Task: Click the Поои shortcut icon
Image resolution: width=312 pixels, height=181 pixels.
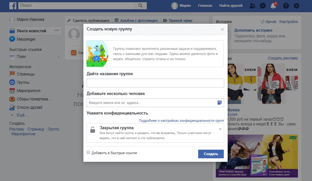Action: 12,57
